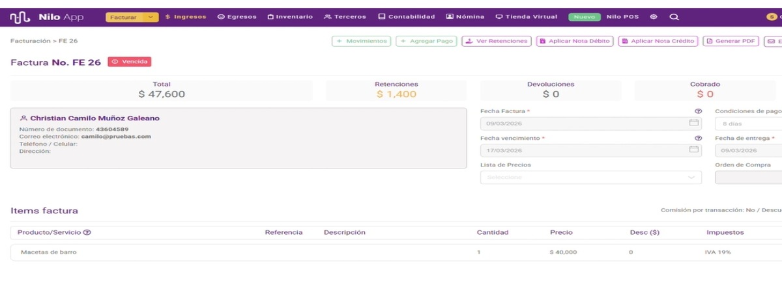Click help icon next to Fecha Factura

(x=698, y=112)
